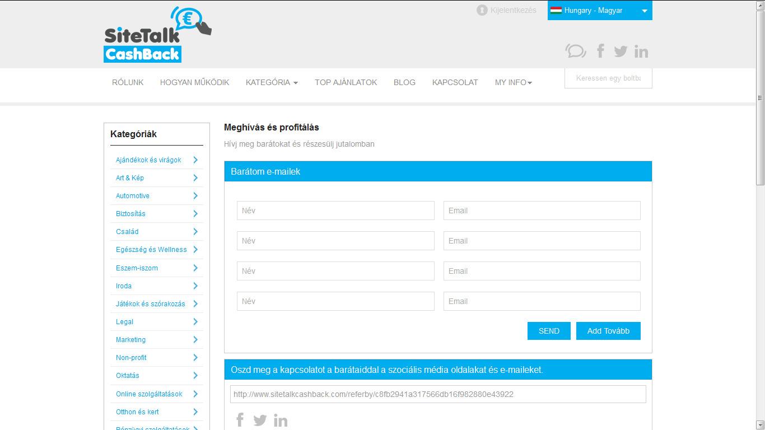Click the chevron next to Eszem-iszom
765x430 pixels.
(x=195, y=268)
